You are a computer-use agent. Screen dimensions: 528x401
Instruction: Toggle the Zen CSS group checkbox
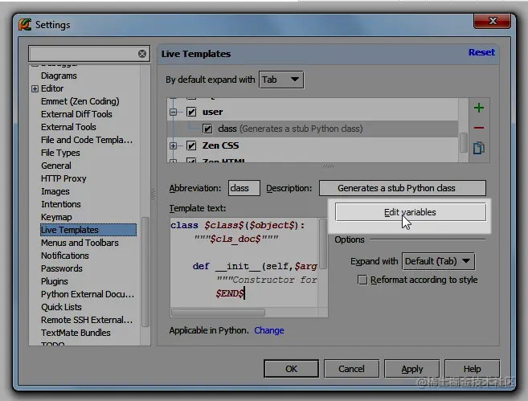click(191, 145)
